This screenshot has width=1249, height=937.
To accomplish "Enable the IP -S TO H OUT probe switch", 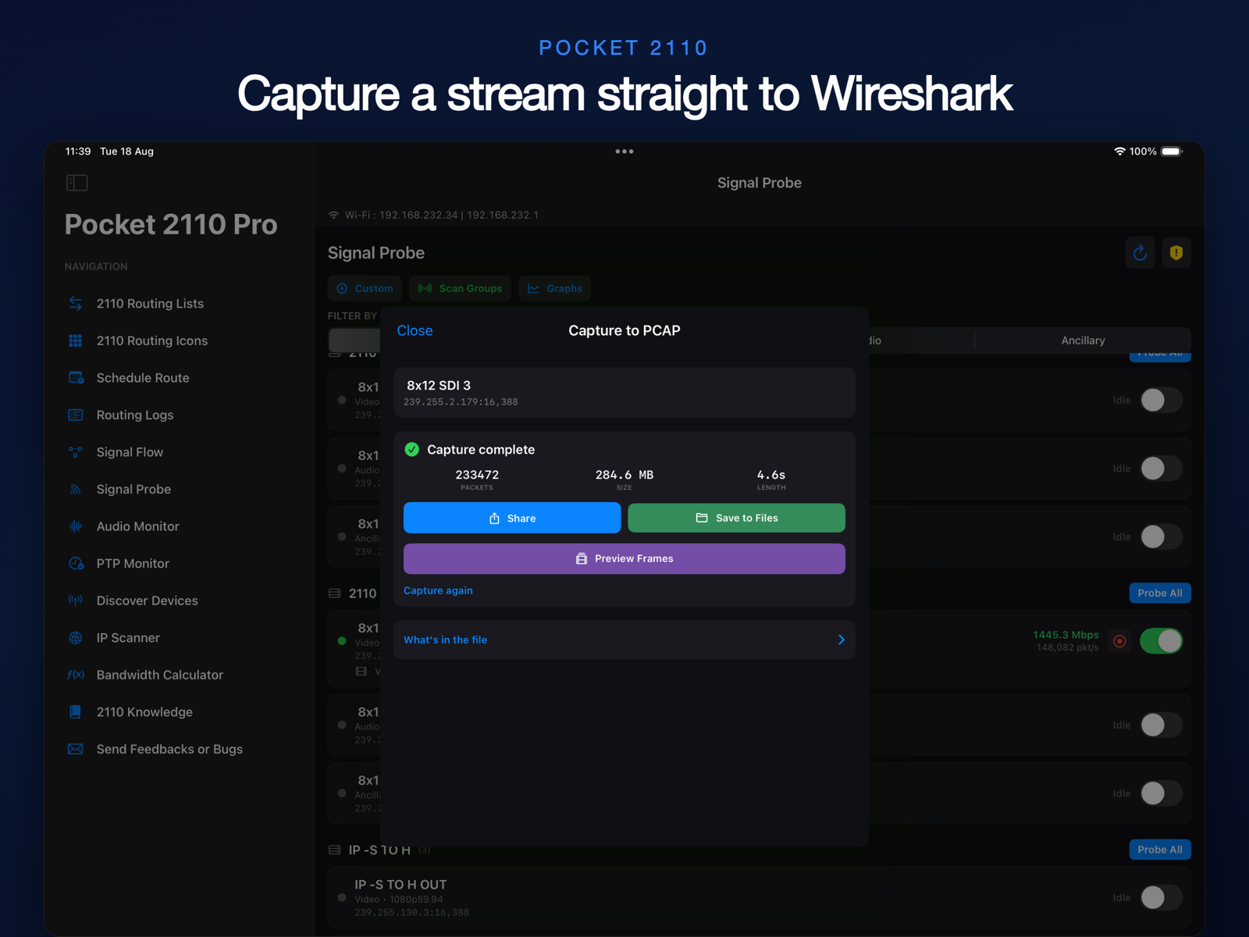I will 1161,897.
